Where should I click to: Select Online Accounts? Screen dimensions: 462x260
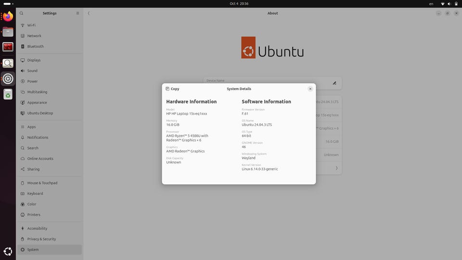[x=50, y=158]
